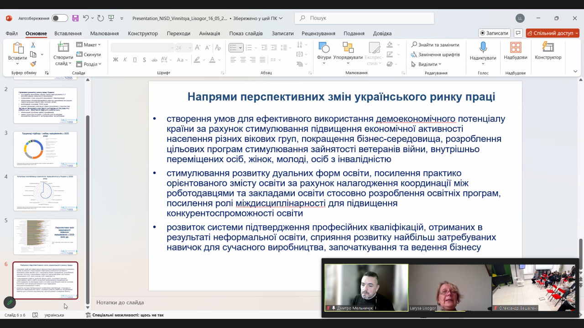Open the Буфер обміну dialog launcher
The width and height of the screenshot is (584, 328).
point(47,73)
